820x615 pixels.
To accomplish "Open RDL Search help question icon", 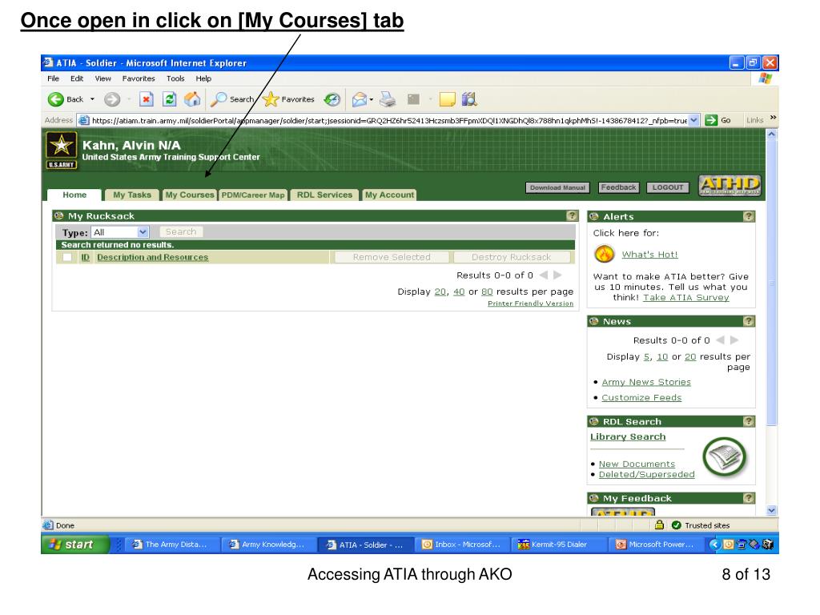I will (x=749, y=421).
